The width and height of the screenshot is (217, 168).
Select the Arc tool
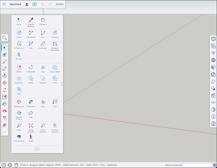(x=43, y=34)
